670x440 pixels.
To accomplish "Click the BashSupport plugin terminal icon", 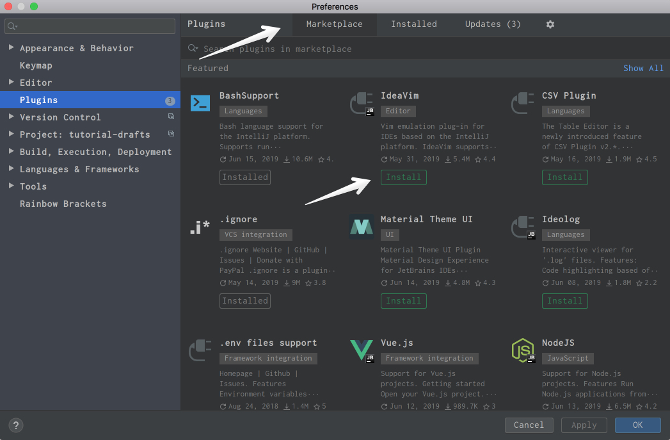I will [x=200, y=103].
